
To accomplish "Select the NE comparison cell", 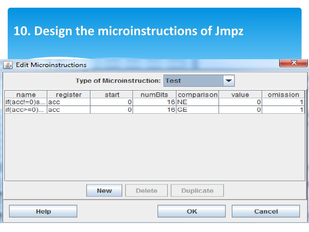I will [x=197, y=102].
